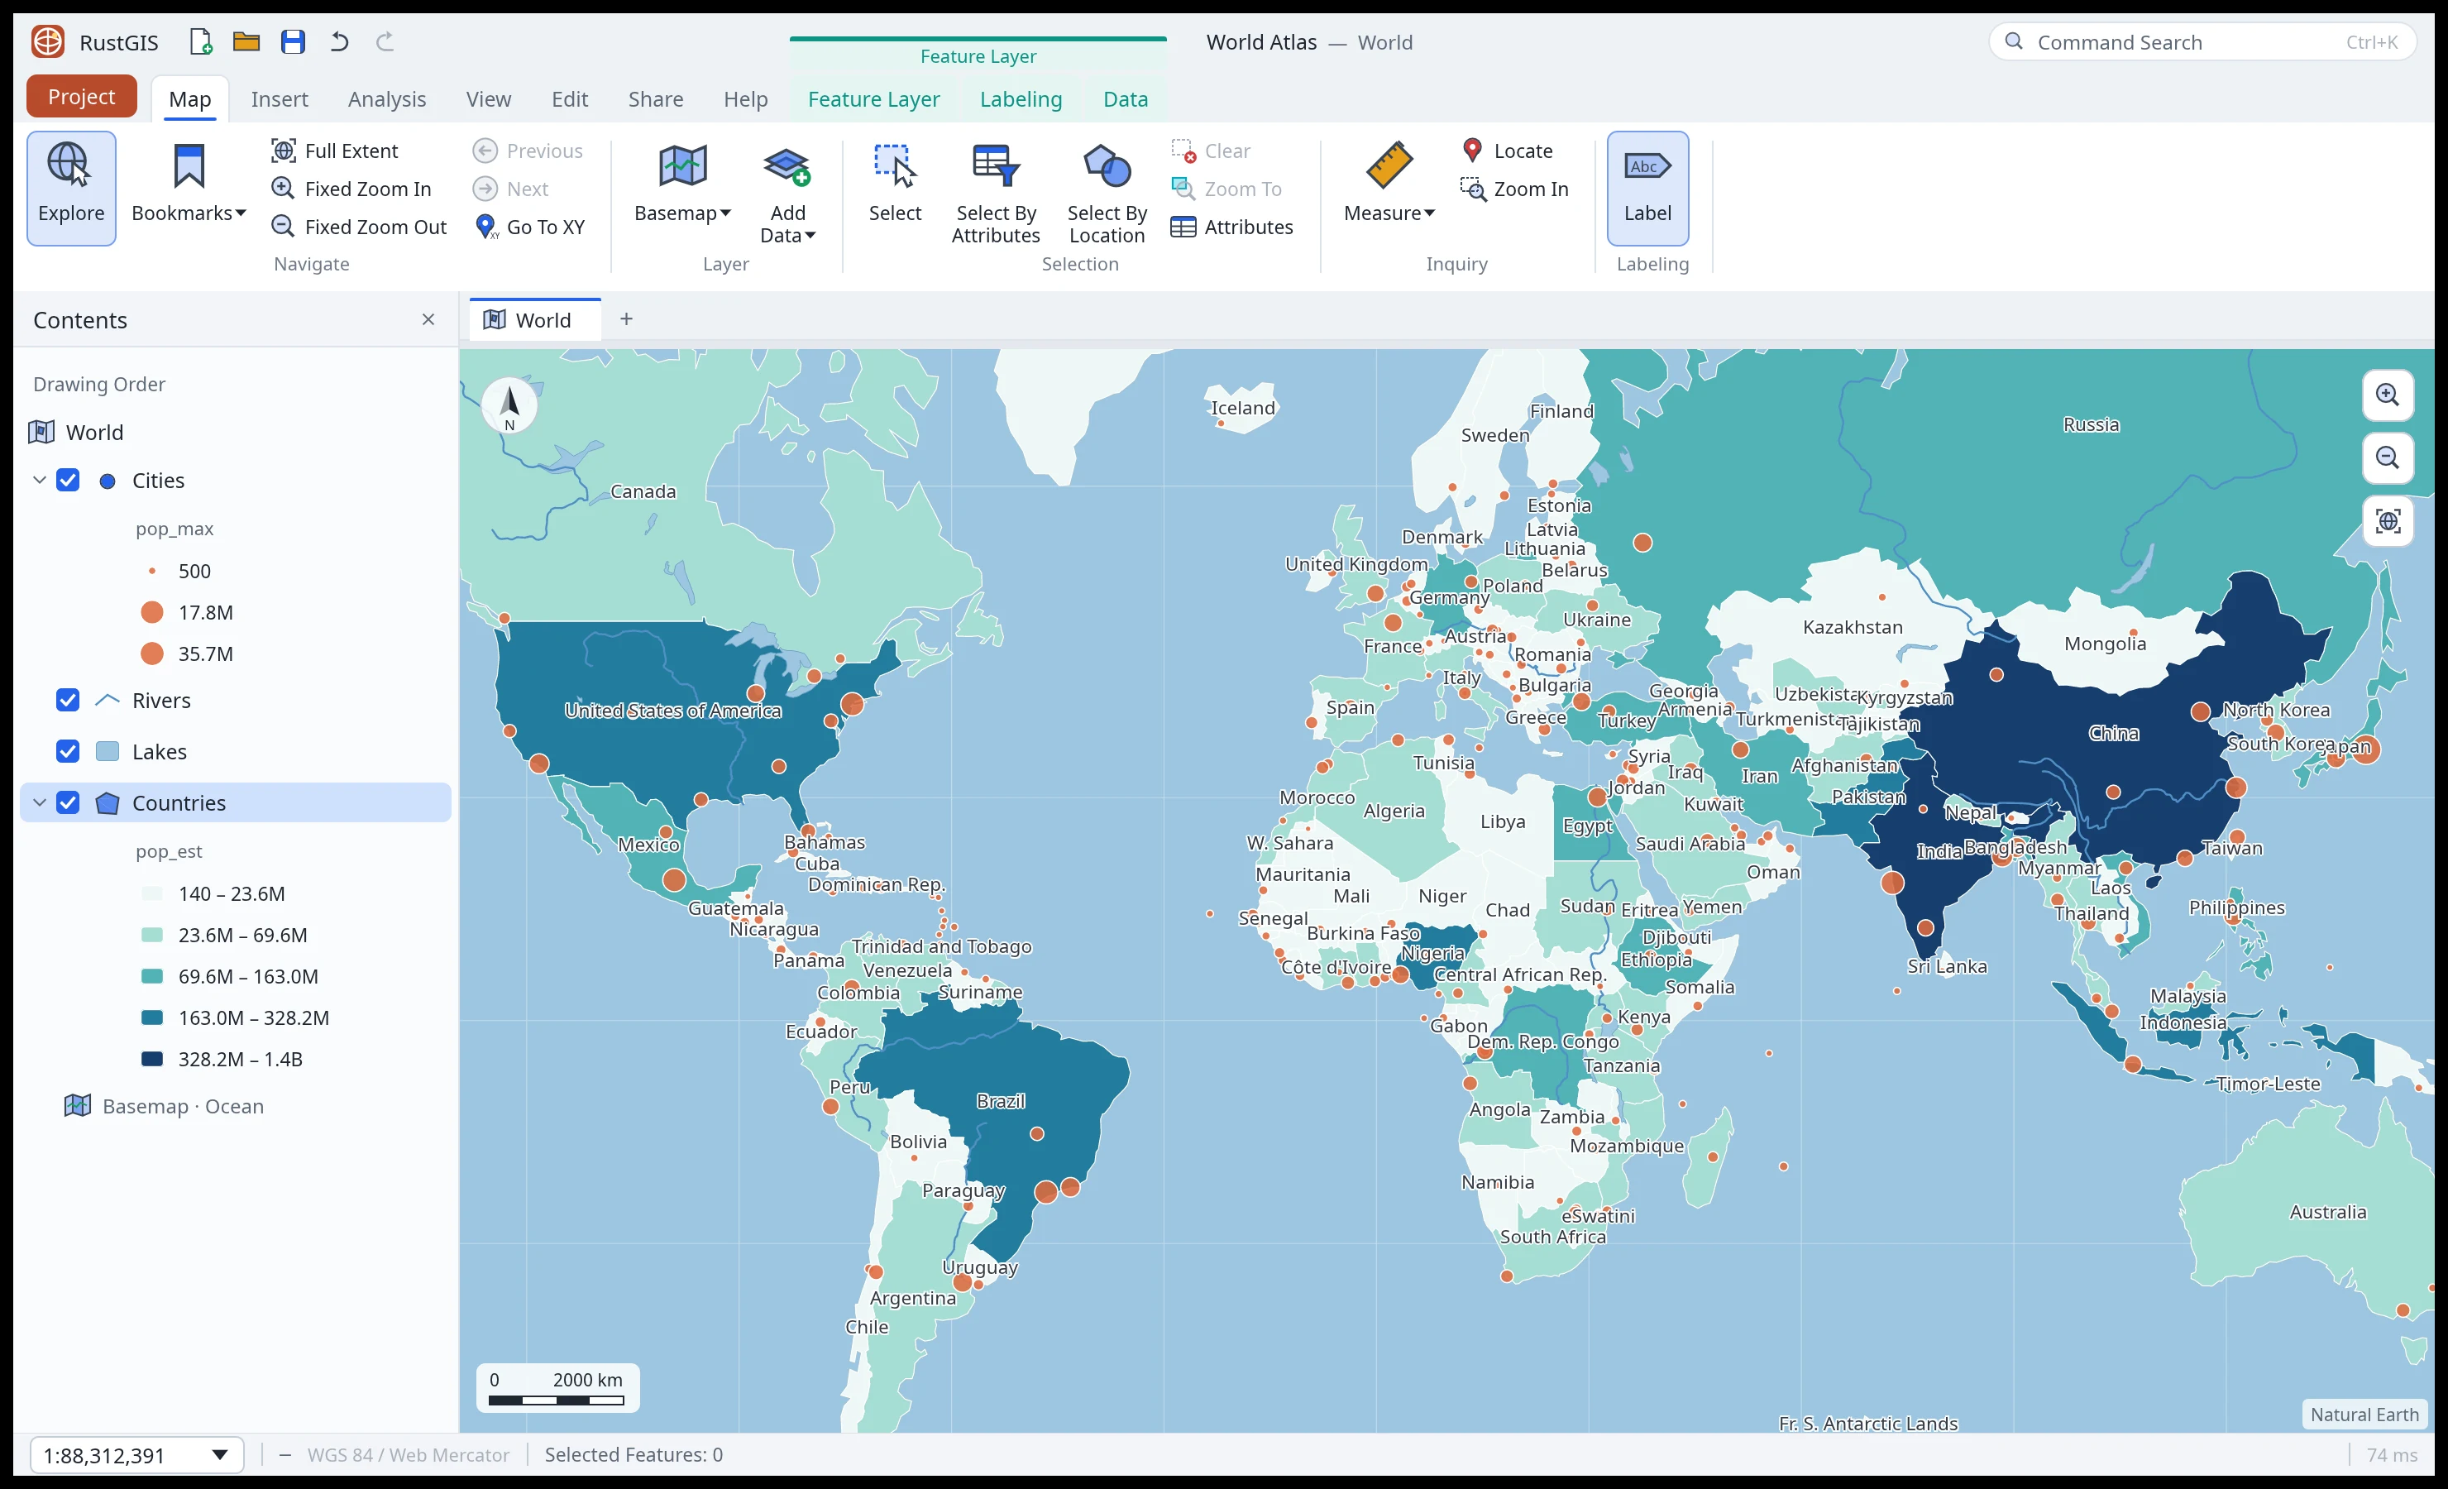Click the new project icon
The height and width of the screenshot is (1489, 2448).
(x=201, y=41)
